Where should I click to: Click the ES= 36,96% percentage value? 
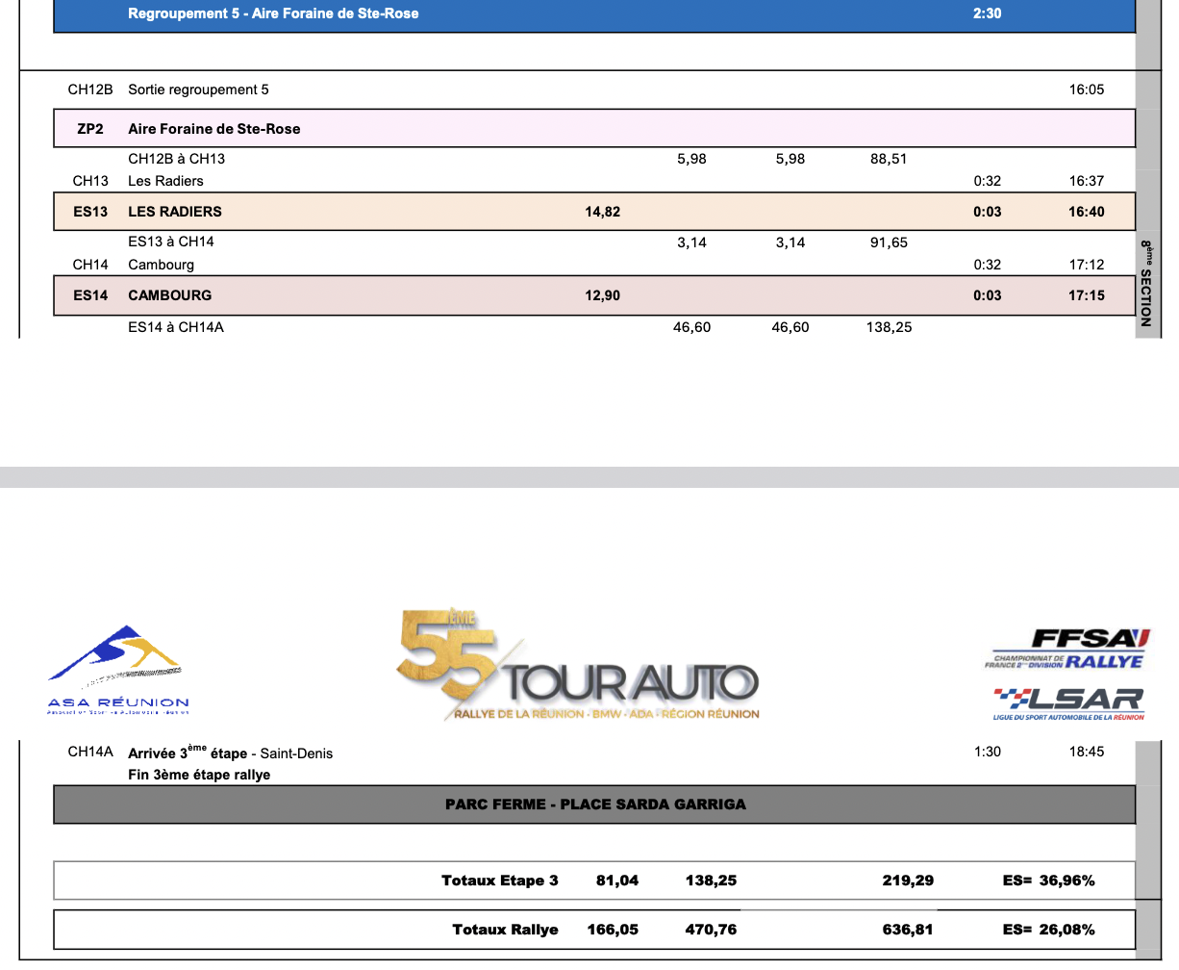(x=1048, y=881)
